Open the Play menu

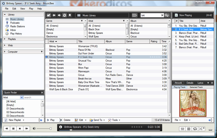[x=31, y=9]
